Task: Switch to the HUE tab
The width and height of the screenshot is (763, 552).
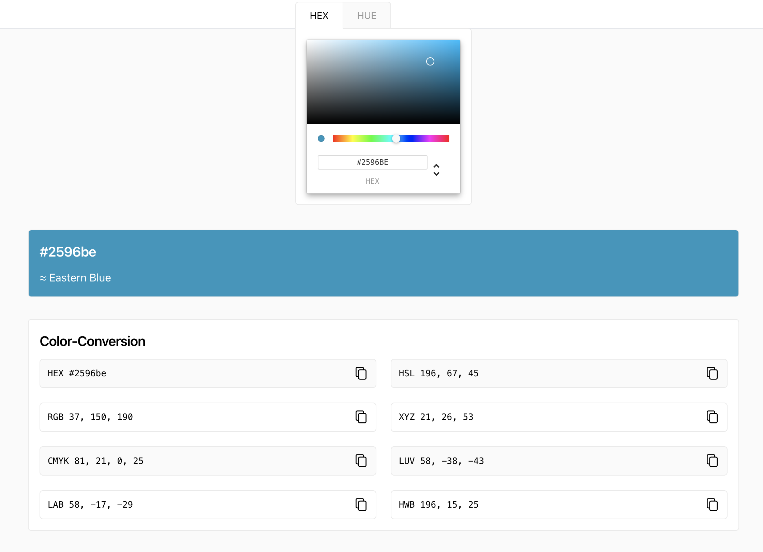Action: point(366,15)
